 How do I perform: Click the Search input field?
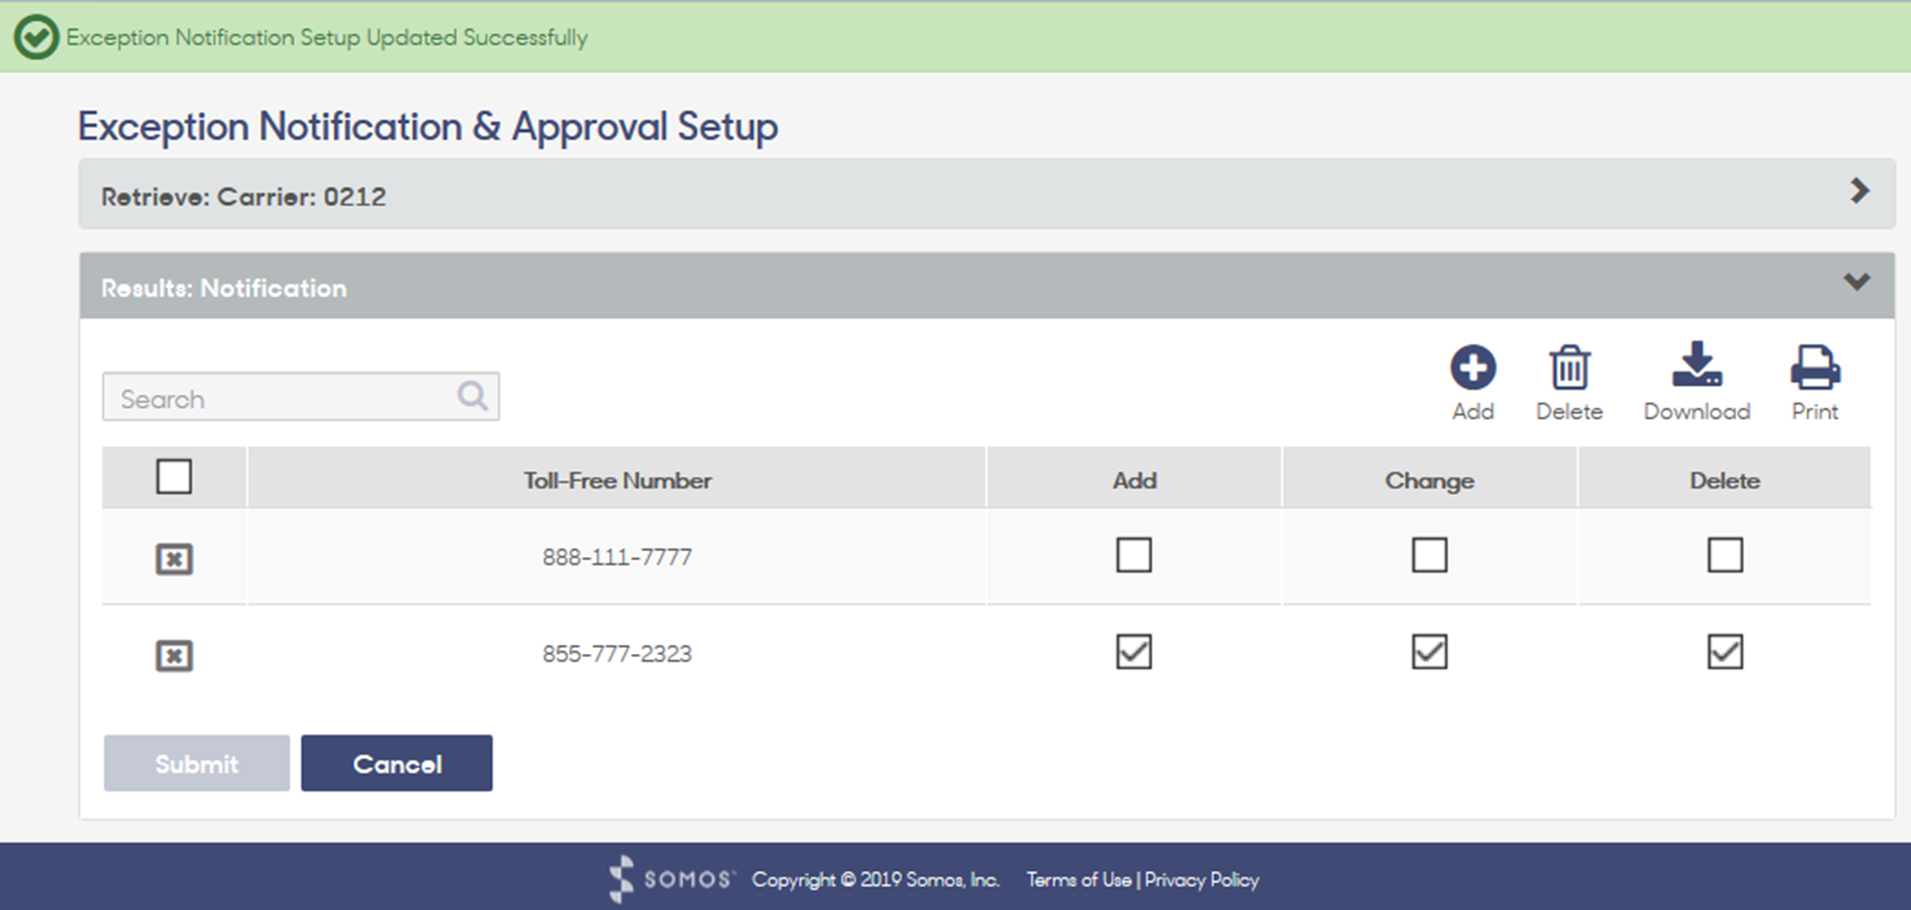(300, 396)
